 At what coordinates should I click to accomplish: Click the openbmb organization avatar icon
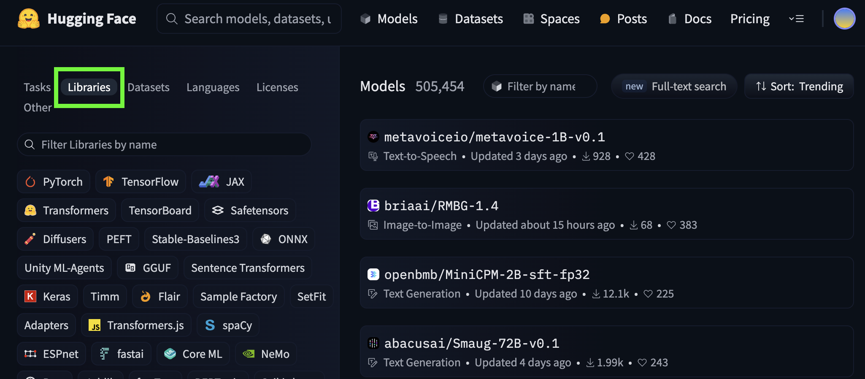[x=373, y=274]
